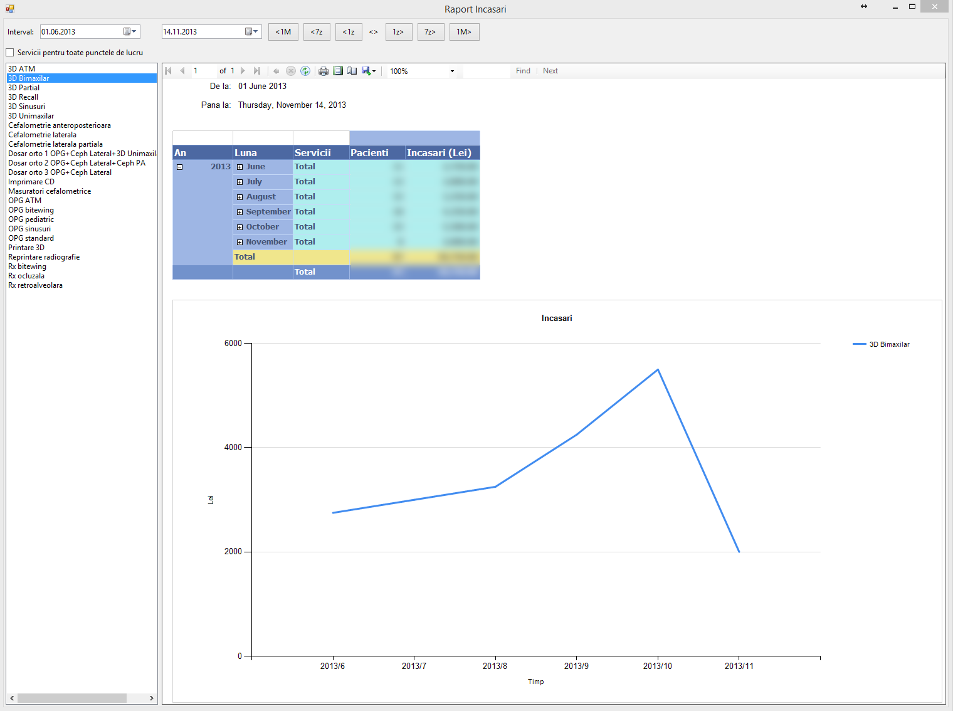Open end date calendar picker
The width and height of the screenshot is (953, 711).
(251, 31)
